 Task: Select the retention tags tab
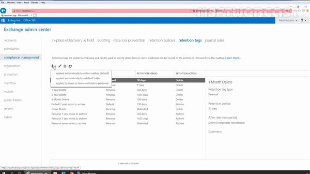tap(190, 40)
